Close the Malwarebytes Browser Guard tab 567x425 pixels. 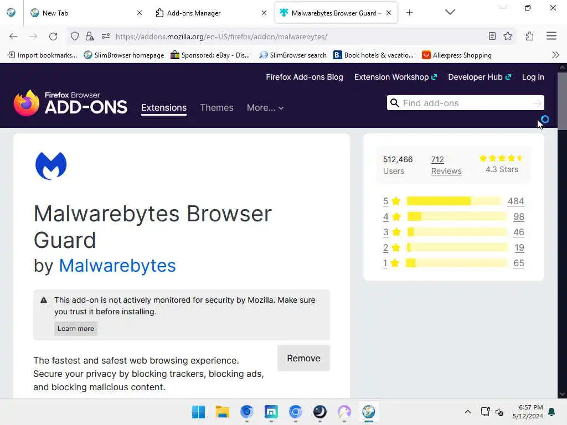tap(389, 13)
